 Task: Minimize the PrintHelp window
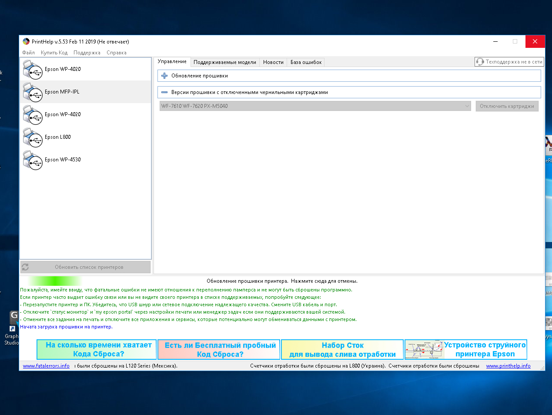pyautogui.click(x=495, y=42)
